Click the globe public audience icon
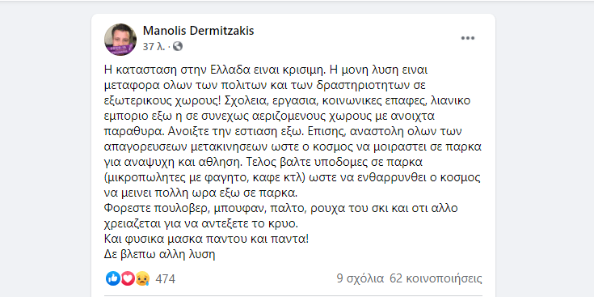Viewport: 594px width, 297px height. (x=178, y=47)
